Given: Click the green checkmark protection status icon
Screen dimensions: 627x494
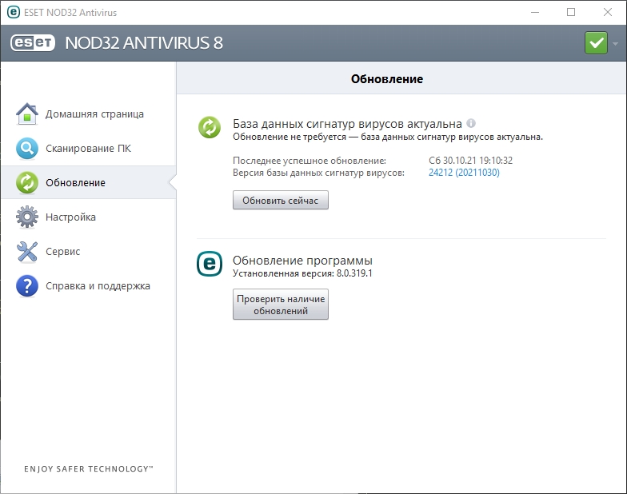Looking at the screenshot, I should point(596,43).
